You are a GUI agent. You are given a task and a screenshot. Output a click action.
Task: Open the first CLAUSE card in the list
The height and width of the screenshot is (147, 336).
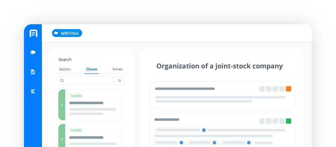pyautogui.click(x=93, y=105)
